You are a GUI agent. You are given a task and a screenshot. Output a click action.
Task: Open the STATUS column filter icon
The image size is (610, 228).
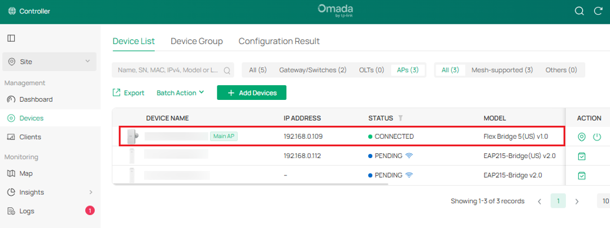(x=400, y=118)
